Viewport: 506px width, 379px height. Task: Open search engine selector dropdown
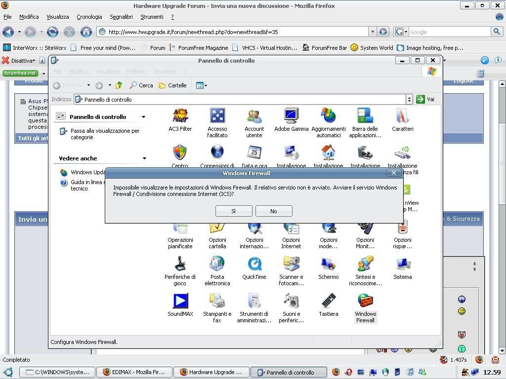point(401,32)
